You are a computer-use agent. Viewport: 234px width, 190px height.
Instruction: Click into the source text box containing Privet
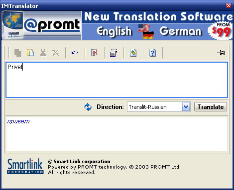(x=117, y=80)
